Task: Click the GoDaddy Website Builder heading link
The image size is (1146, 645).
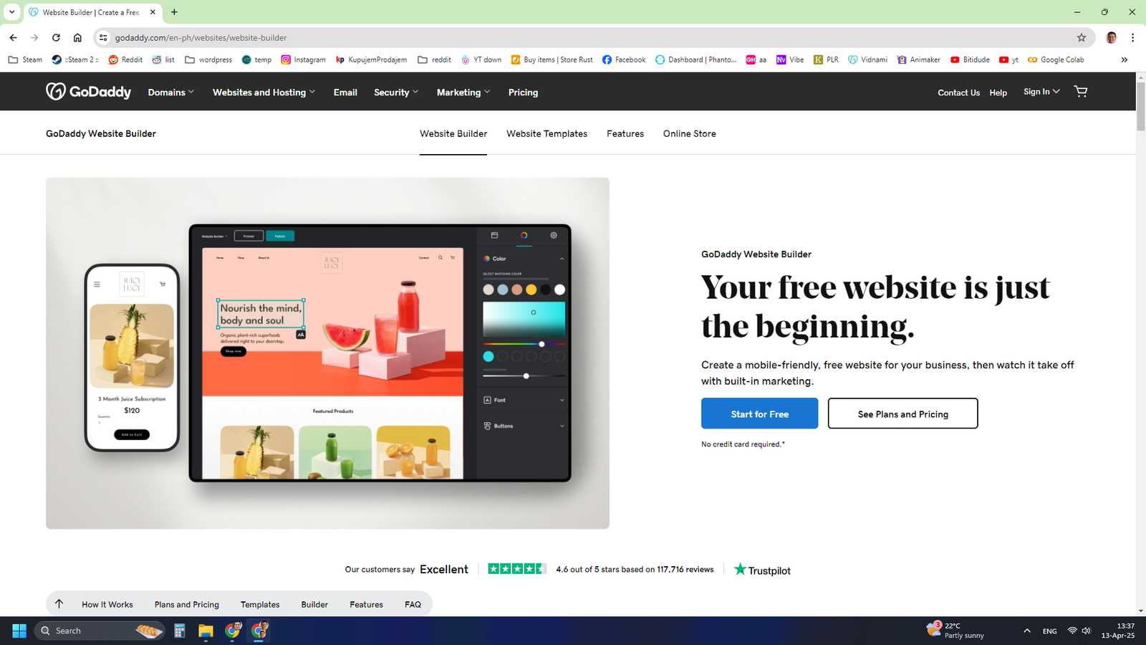Action: (x=101, y=133)
